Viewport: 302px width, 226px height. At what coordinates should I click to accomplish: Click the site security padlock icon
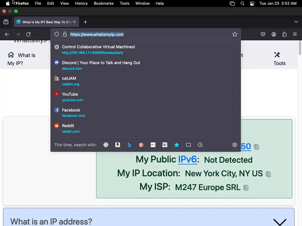click(x=65, y=34)
